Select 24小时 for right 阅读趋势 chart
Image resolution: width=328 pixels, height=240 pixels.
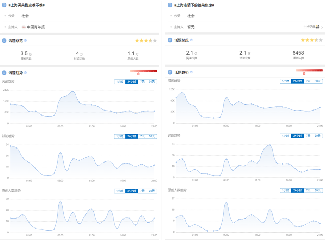click(x=298, y=81)
